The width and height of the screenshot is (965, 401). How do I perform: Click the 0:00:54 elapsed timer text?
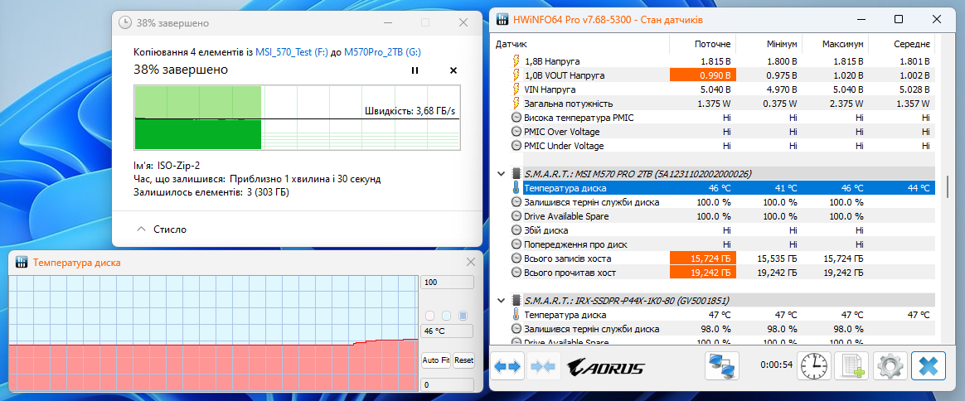(777, 365)
